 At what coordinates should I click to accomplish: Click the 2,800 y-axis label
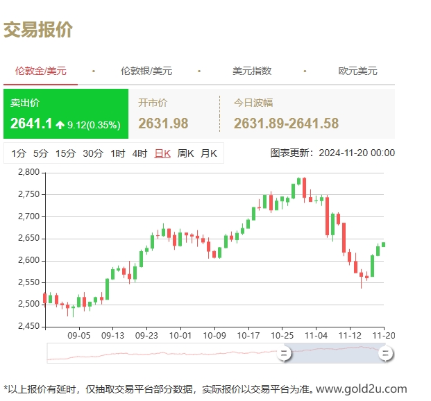(29, 172)
